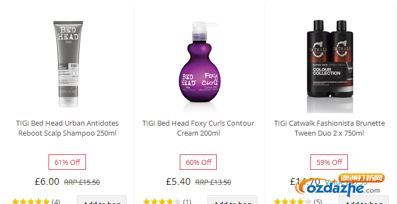Click the £6.00 price of the Reboot Shampoo
Image resolution: width=397 pixels, height=204 pixels.
point(47,181)
